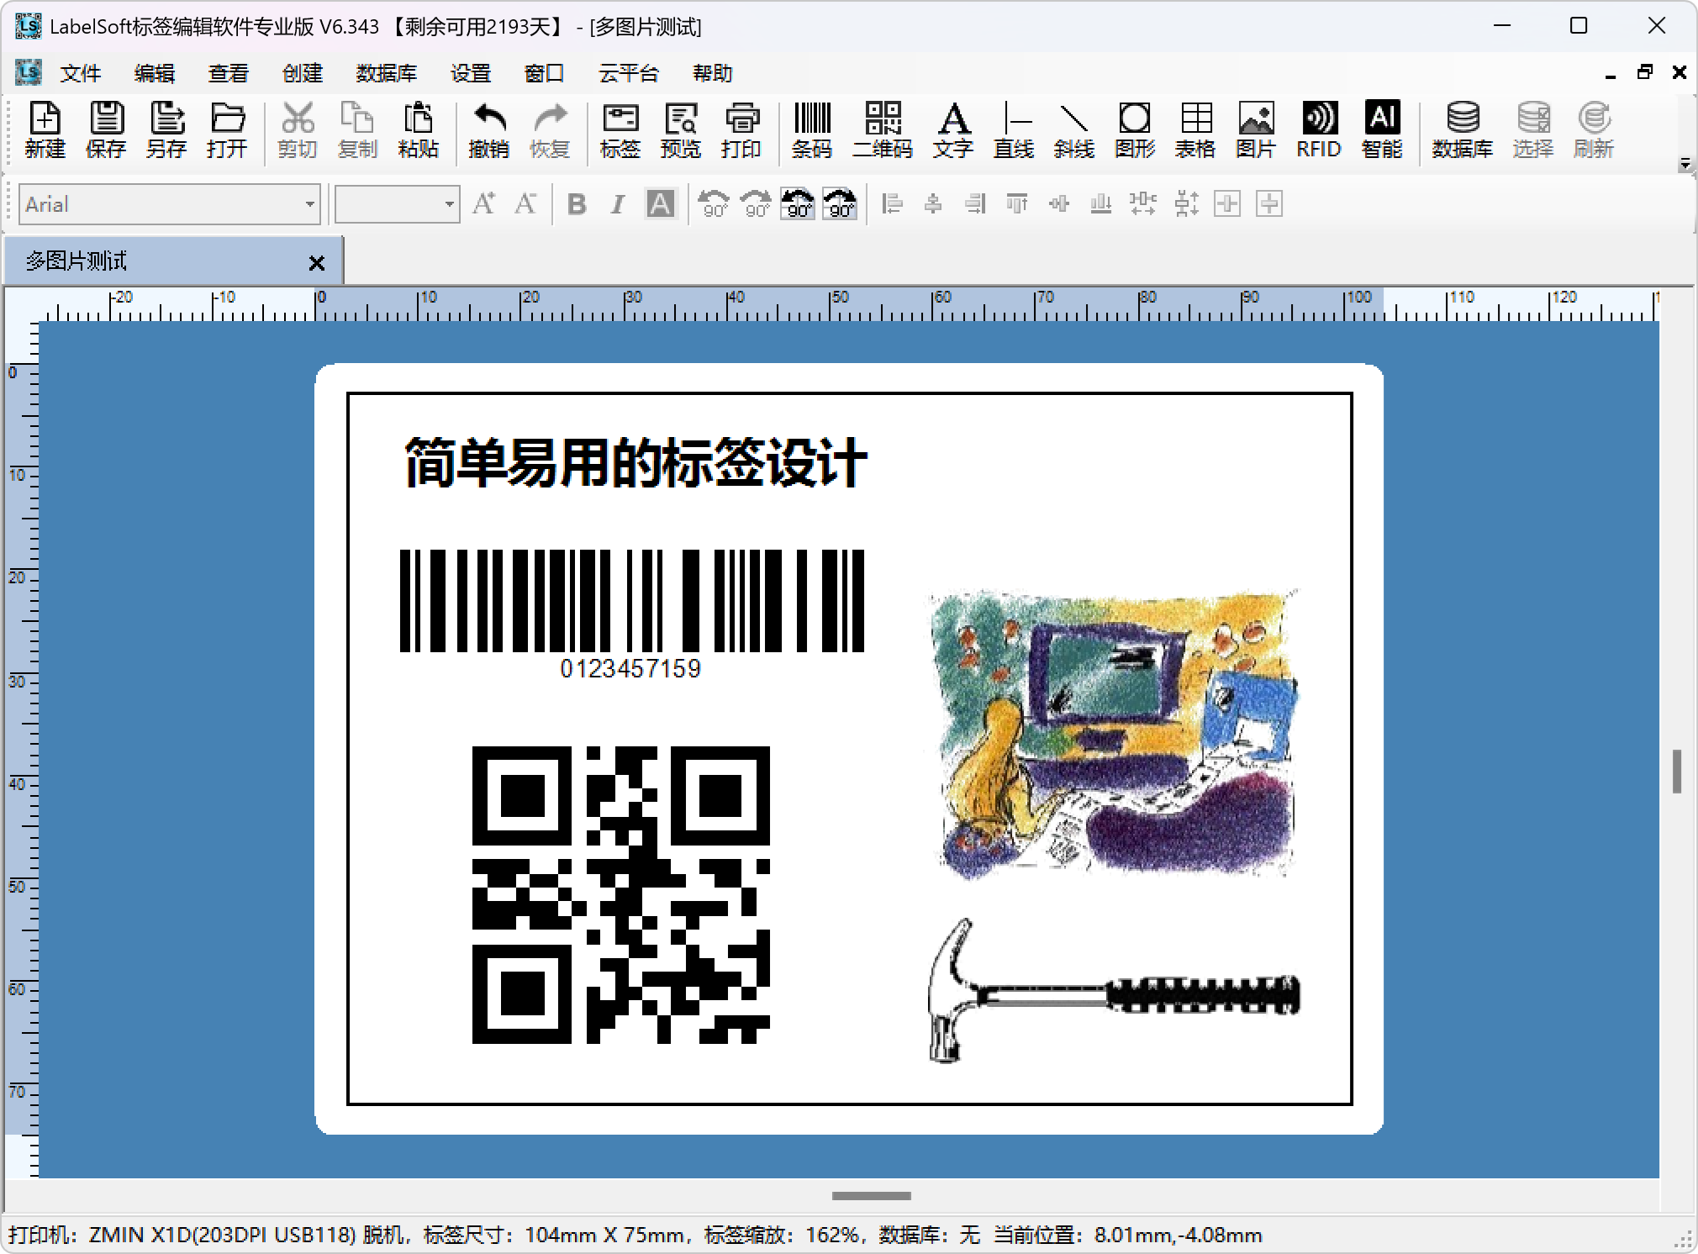
Task: Click the align left edges icon
Action: [892, 203]
